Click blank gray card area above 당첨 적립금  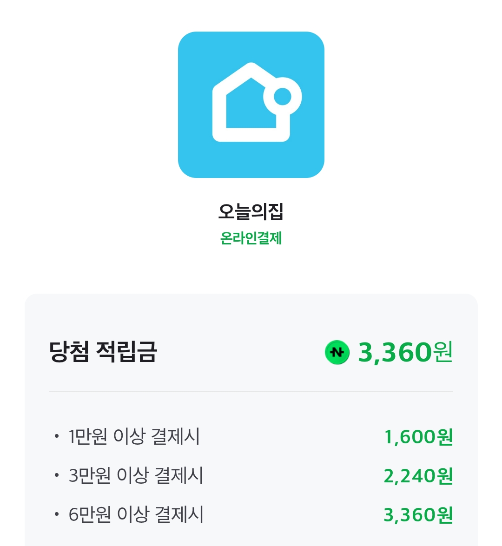click(251, 315)
